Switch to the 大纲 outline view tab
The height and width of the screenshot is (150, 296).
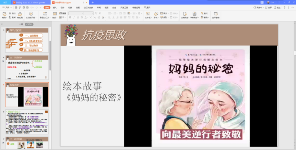[21, 24]
